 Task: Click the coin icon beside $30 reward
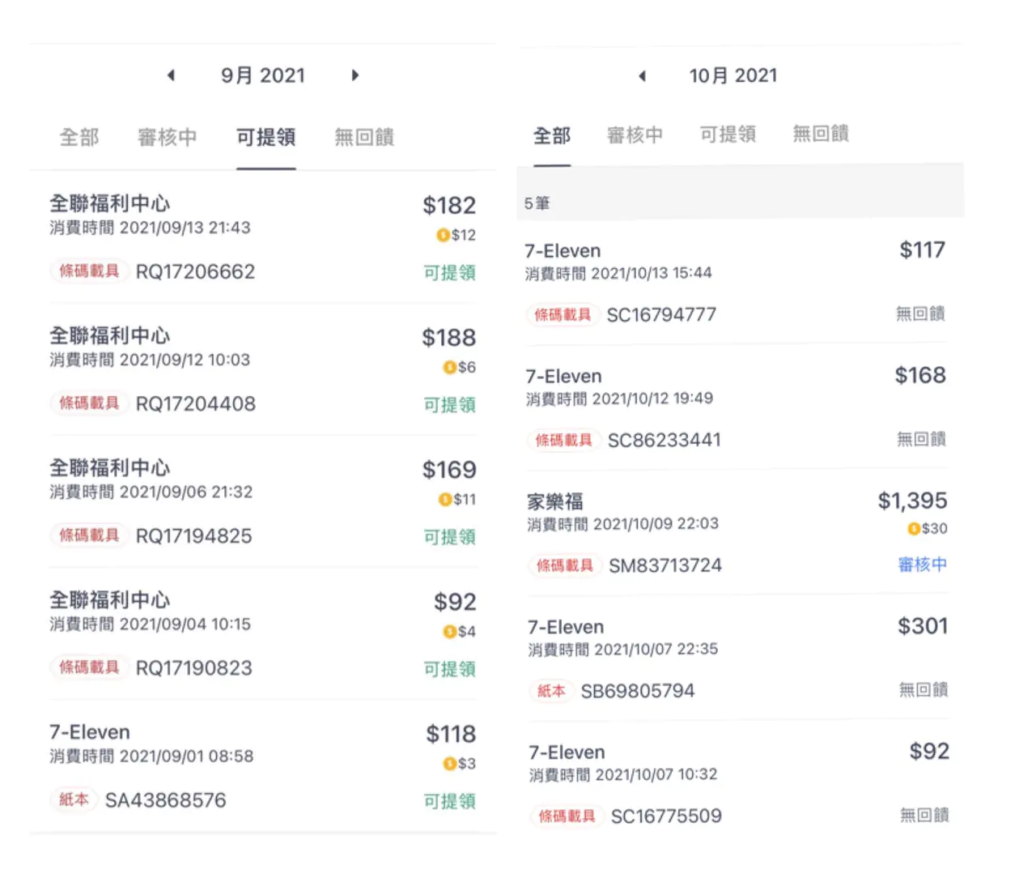tap(914, 529)
